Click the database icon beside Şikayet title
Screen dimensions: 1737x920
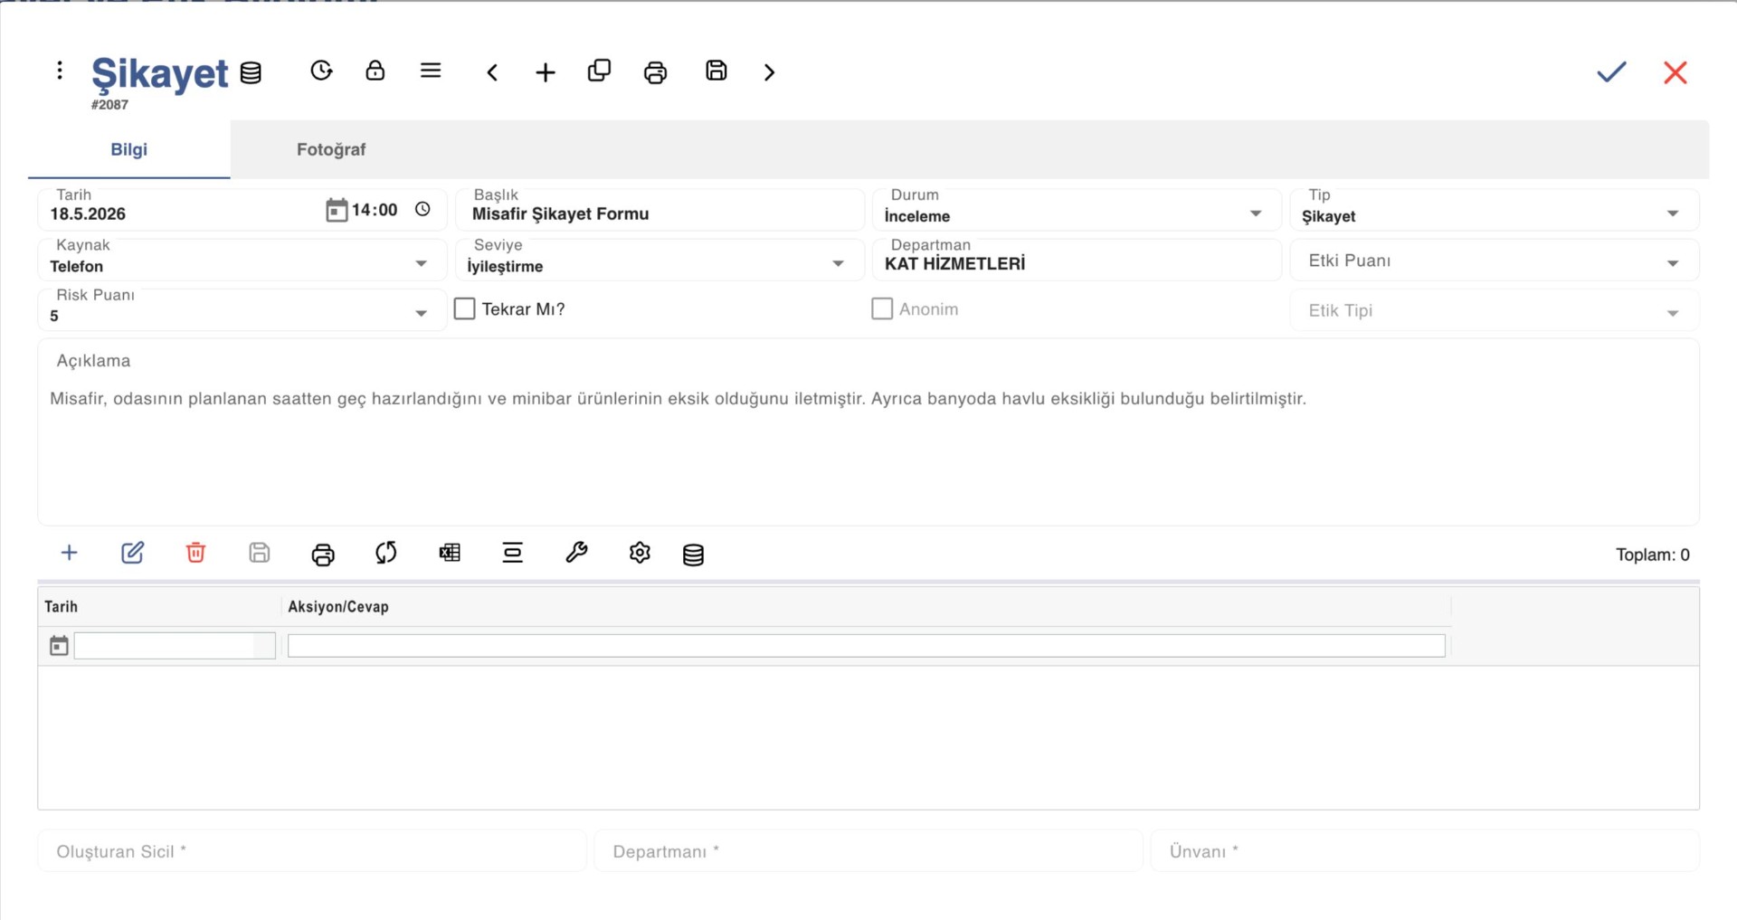251,72
